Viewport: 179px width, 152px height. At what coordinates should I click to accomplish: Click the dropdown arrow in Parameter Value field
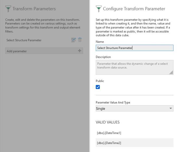tap(171, 108)
